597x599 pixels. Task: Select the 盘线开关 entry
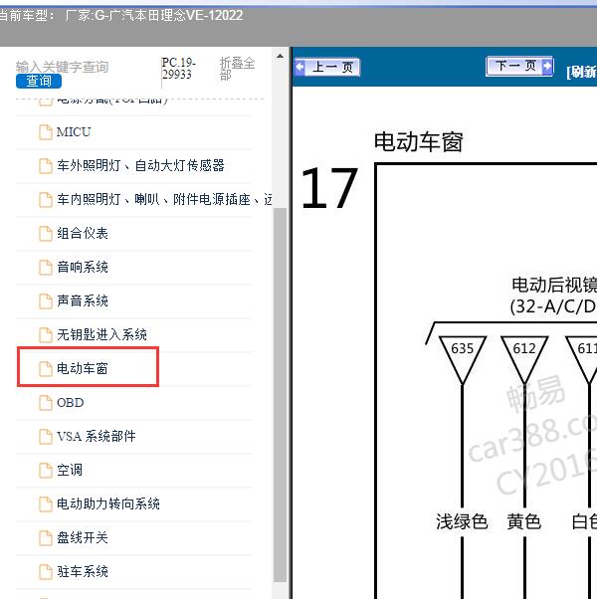83,538
